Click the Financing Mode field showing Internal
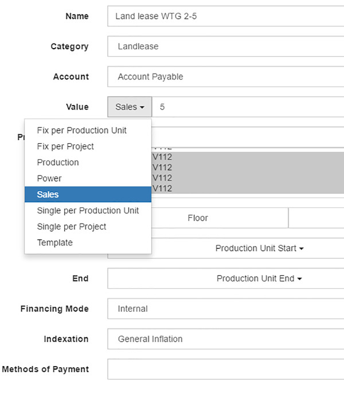The width and height of the screenshot is (344, 408). [225, 309]
